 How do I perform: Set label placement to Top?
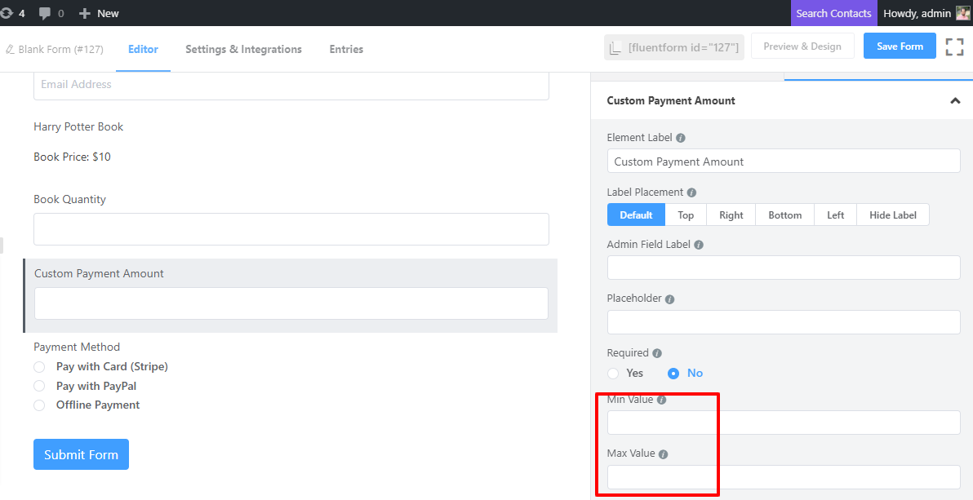(686, 215)
